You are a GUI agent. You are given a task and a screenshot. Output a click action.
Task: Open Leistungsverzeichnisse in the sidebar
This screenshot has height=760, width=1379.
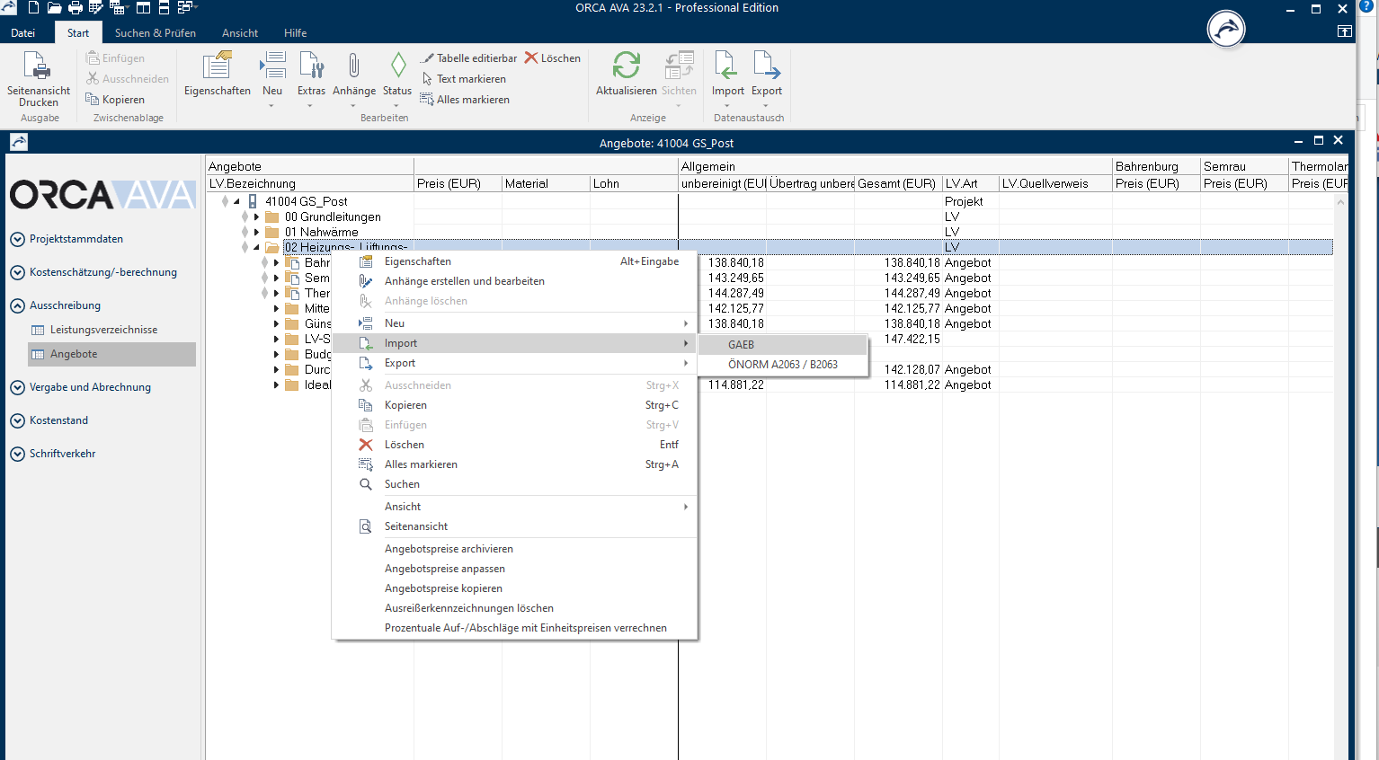[103, 330]
